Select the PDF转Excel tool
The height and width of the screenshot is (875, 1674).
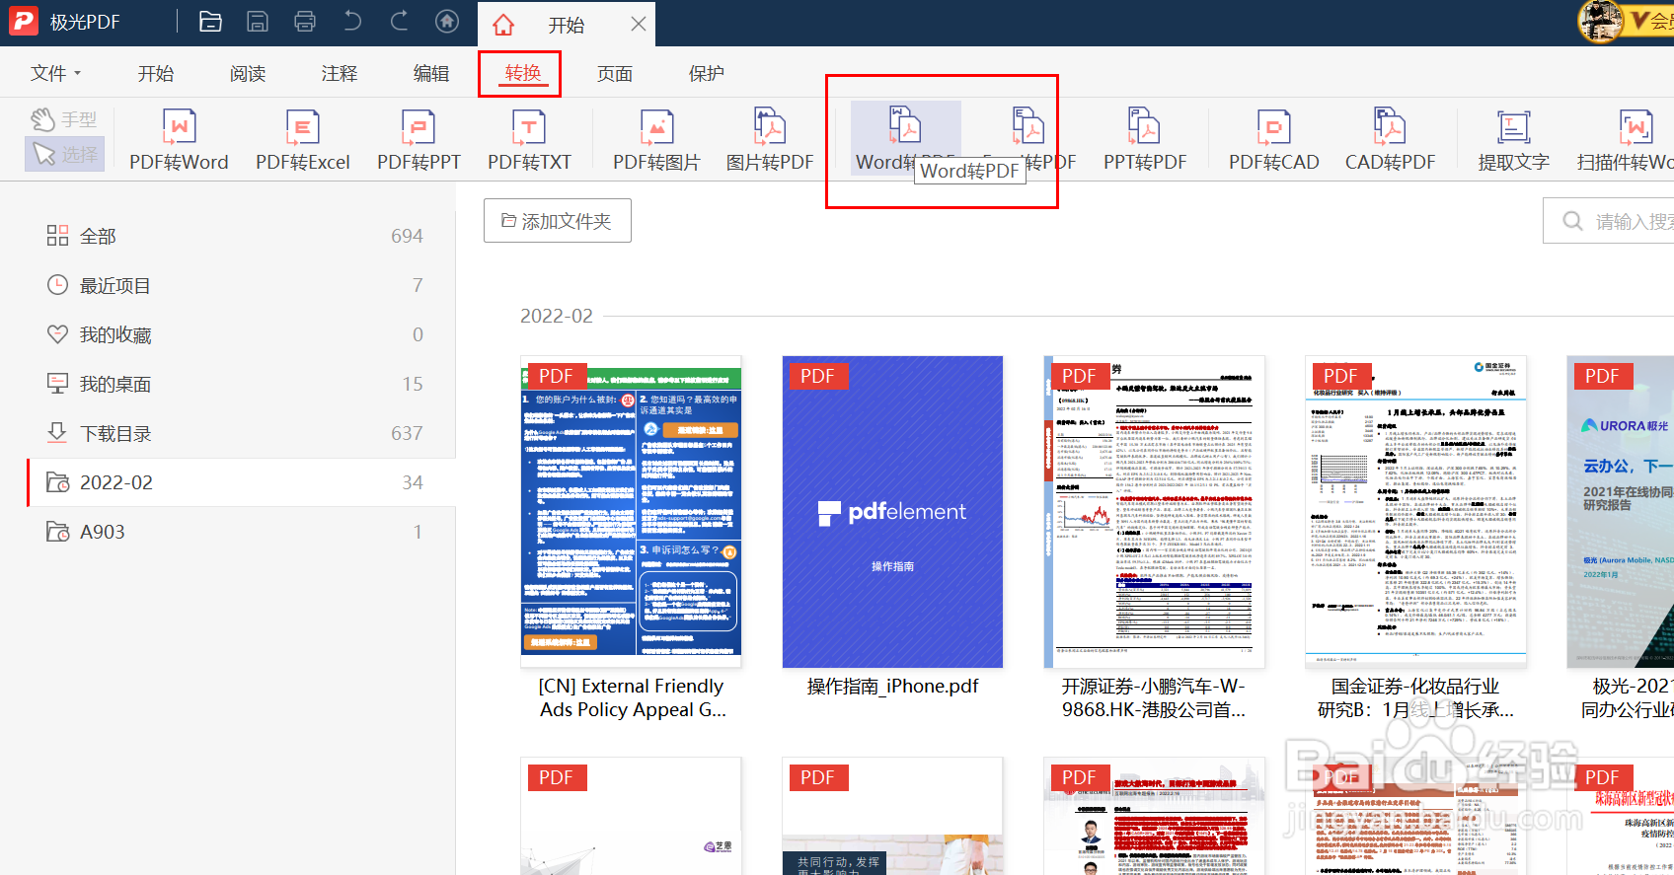[x=303, y=140]
